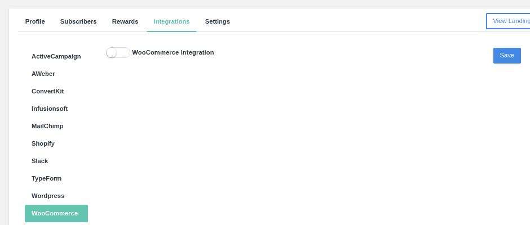Image resolution: width=530 pixels, height=225 pixels.
Task: Click the white knob of the integration toggle
Action: pyautogui.click(x=112, y=52)
